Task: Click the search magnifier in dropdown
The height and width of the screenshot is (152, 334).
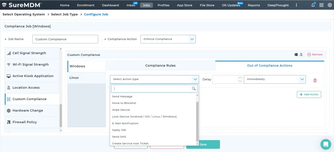Action: pos(194,89)
